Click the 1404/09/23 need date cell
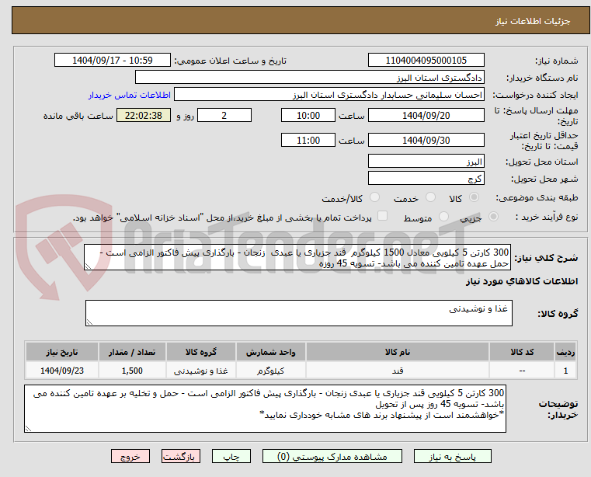 tap(62, 371)
